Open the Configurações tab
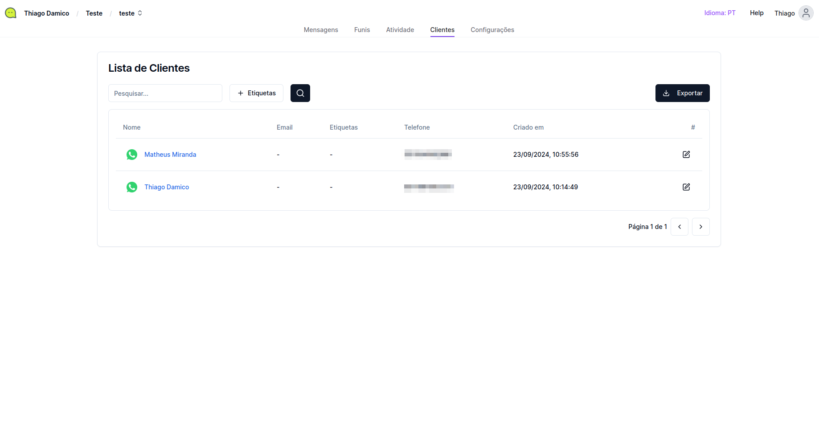Screen dimensions: 819x441 (x=492, y=30)
